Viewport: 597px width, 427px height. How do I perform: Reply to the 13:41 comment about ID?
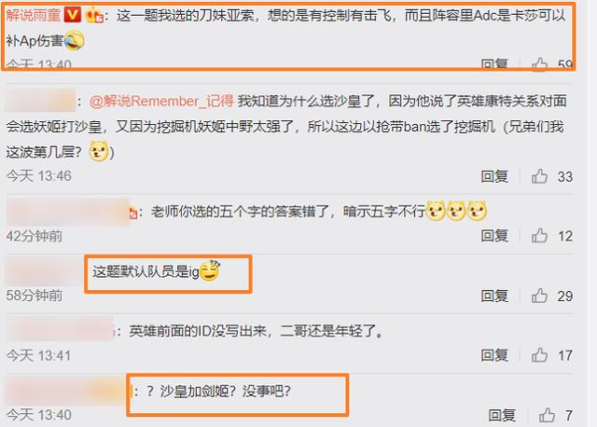494,355
